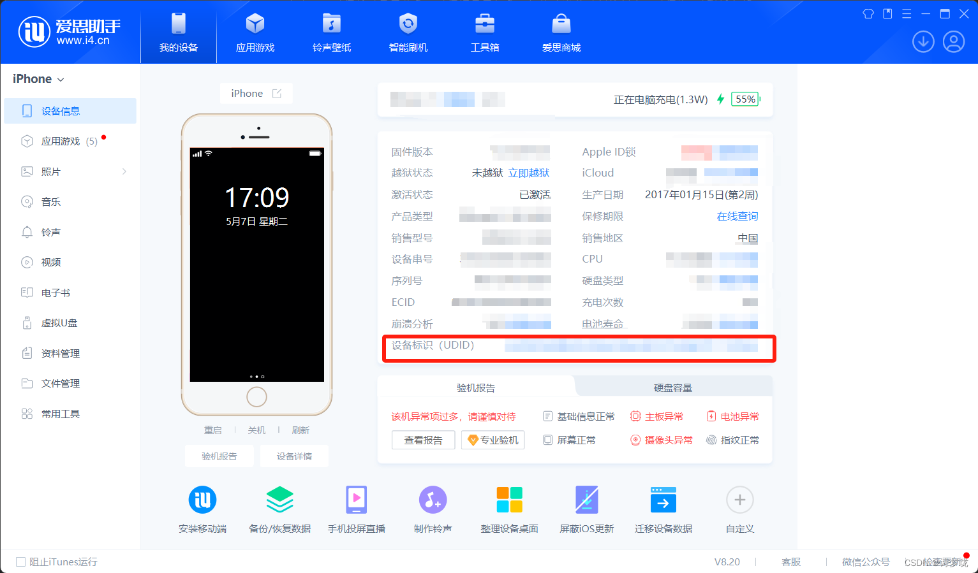Click 刷新 under the phone

coord(300,430)
